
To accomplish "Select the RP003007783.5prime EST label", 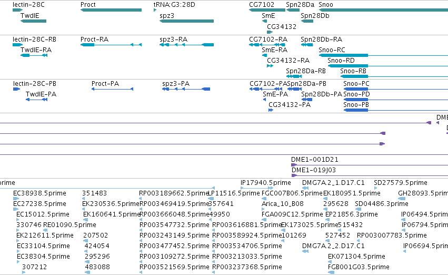I will [x=392, y=235].
